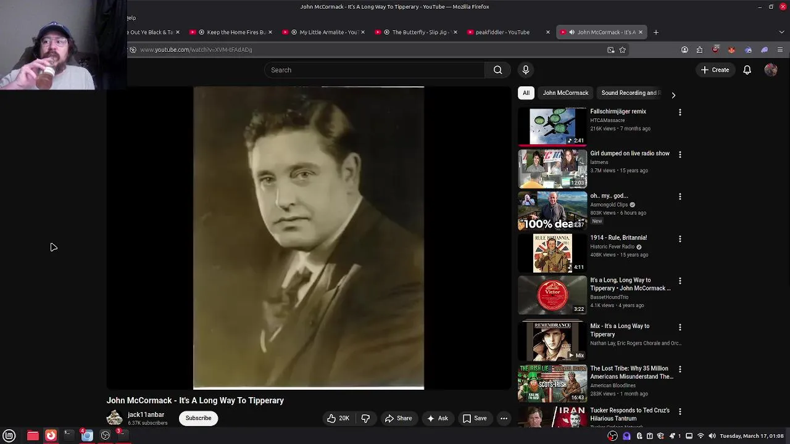Open Firefox account profile icon
This screenshot has width=790, height=444.
(684, 50)
